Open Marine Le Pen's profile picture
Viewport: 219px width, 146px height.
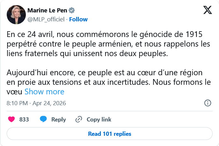16,15
